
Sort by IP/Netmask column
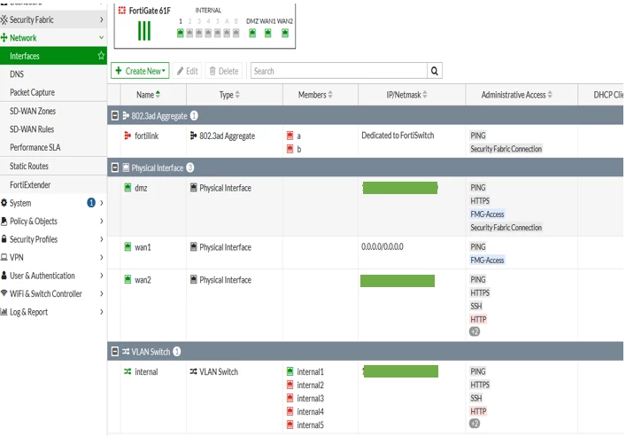point(406,95)
